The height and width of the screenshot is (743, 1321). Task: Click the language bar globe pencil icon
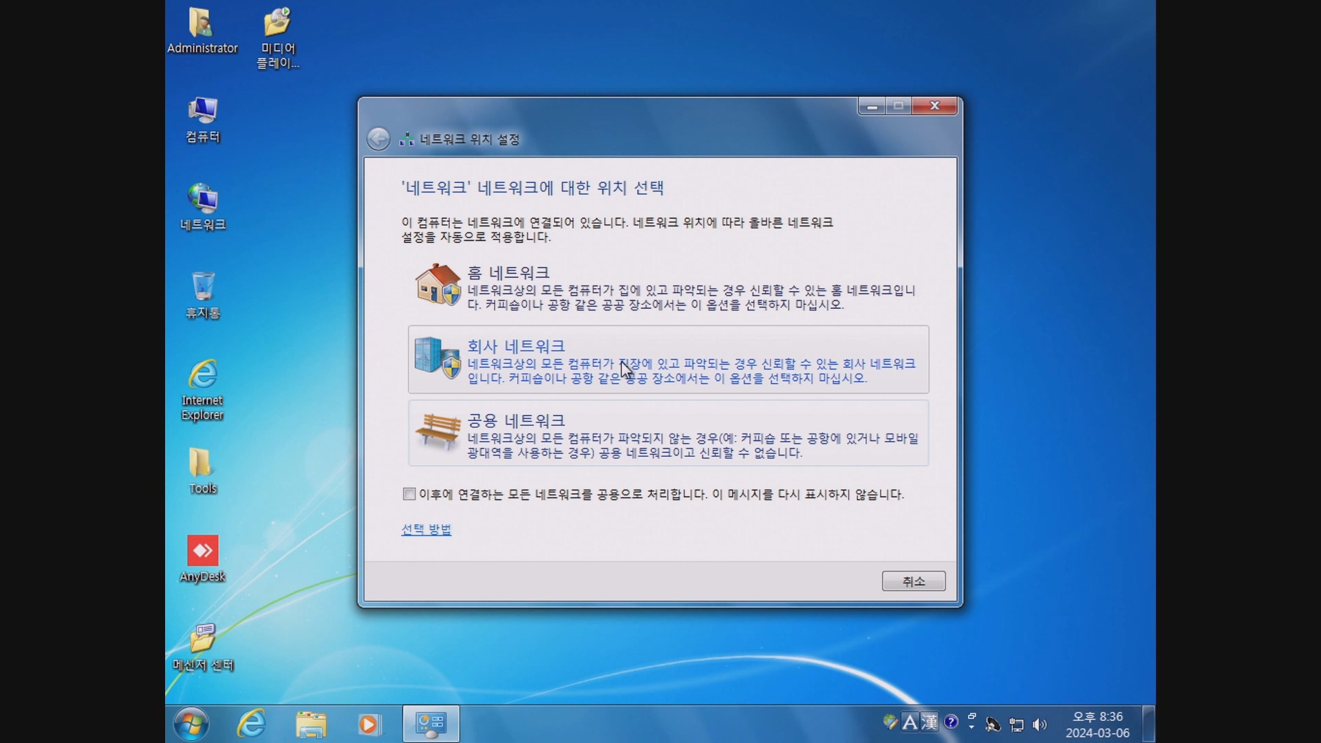(891, 722)
